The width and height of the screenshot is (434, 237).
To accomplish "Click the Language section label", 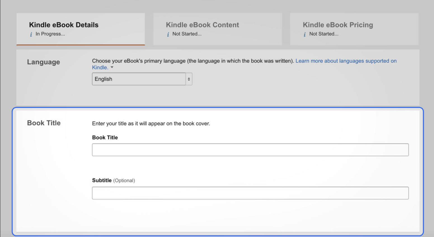I will 43,62.
